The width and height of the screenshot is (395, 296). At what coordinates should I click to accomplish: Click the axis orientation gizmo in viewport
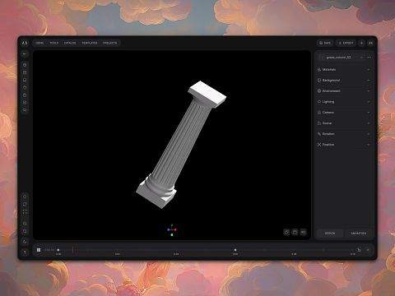pyautogui.click(x=172, y=229)
